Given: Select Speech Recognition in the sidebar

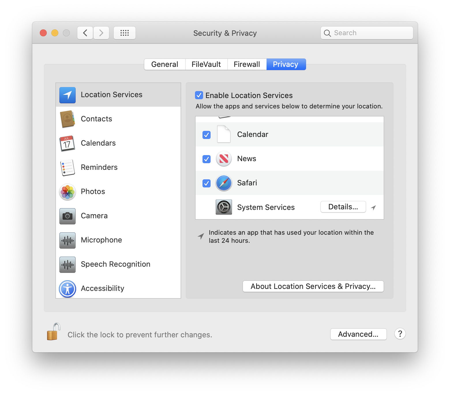Looking at the screenshot, I should tap(115, 264).
